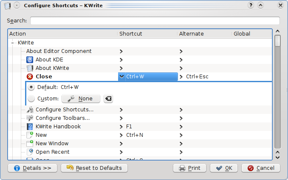The width and height of the screenshot is (288, 180).
Task: Click the Open Recent icon
Action: click(x=30, y=152)
